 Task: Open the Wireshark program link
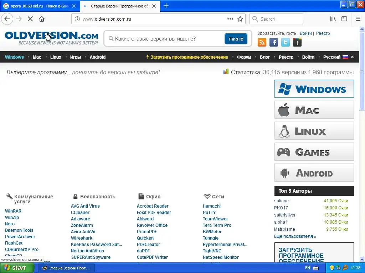pos(82,238)
